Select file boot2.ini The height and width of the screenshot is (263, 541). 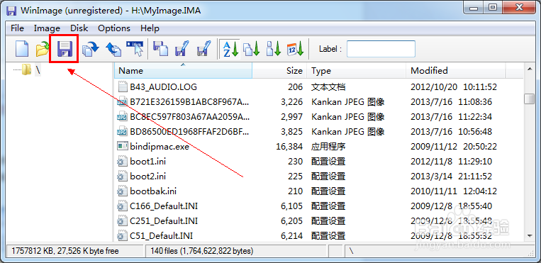tap(148, 176)
